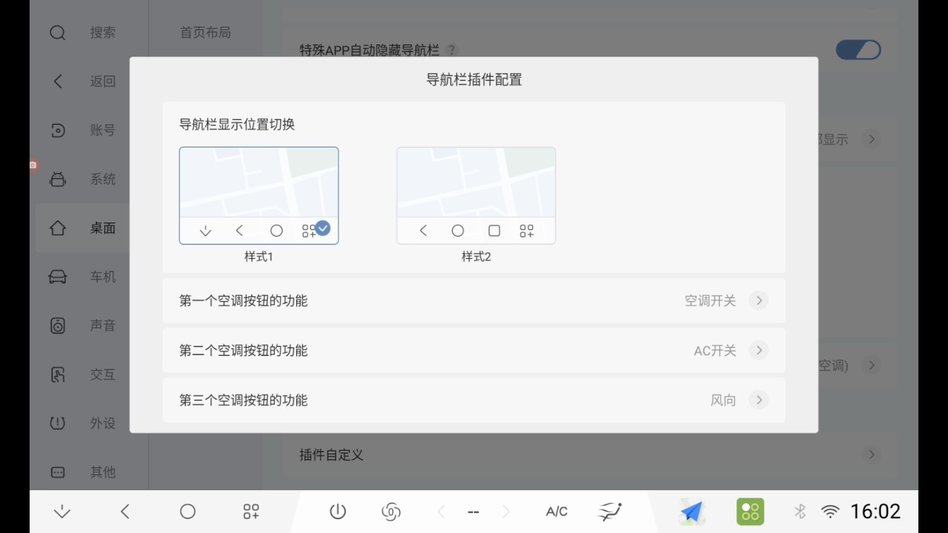The width and height of the screenshot is (948, 533).
Task: Tap the red screen recorder badge at left edge
Action: (33, 165)
